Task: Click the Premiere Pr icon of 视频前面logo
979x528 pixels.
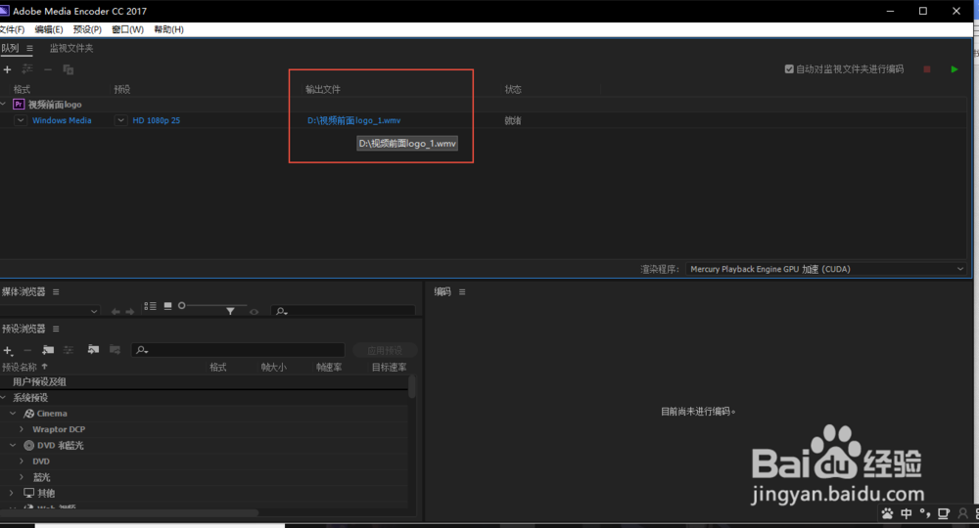Action: pyautogui.click(x=19, y=104)
